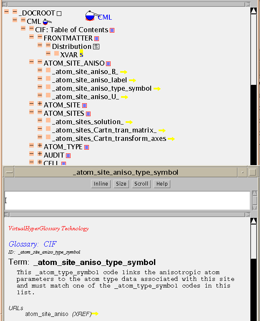Click the large CML flask logo

(x=90, y=16)
